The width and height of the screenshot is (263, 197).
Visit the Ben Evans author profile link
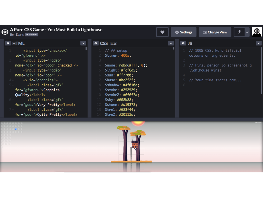tap(17, 35)
